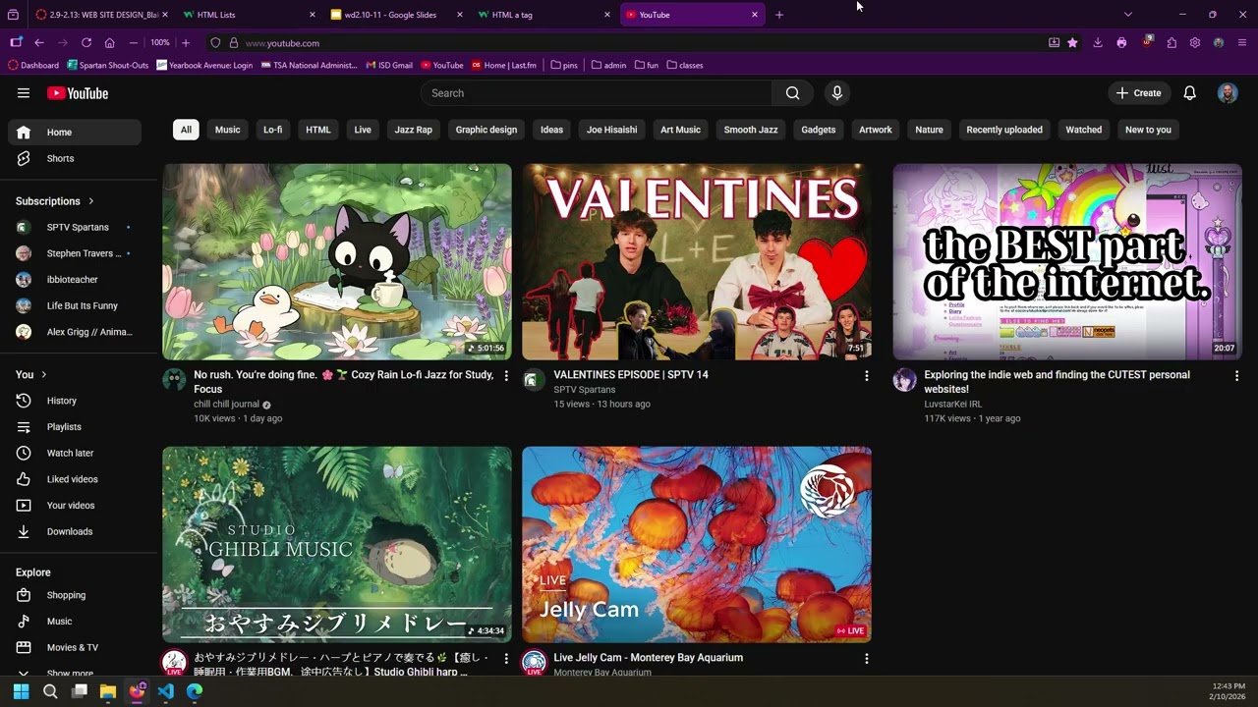Open Playlists in the sidebar
The image size is (1258, 707).
click(75, 427)
